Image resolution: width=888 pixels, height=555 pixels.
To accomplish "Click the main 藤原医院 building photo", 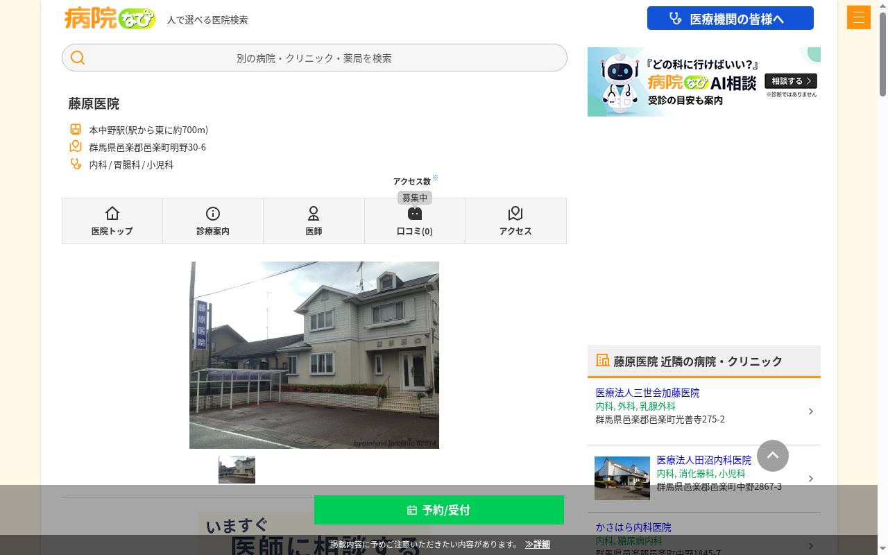I will pyautogui.click(x=314, y=355).
